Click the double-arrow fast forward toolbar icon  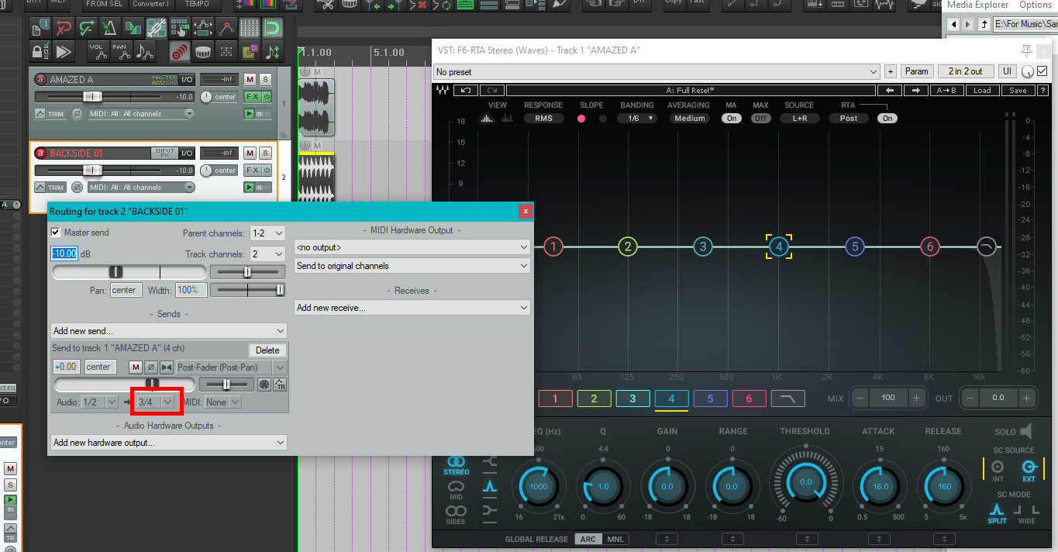(63, 52)
